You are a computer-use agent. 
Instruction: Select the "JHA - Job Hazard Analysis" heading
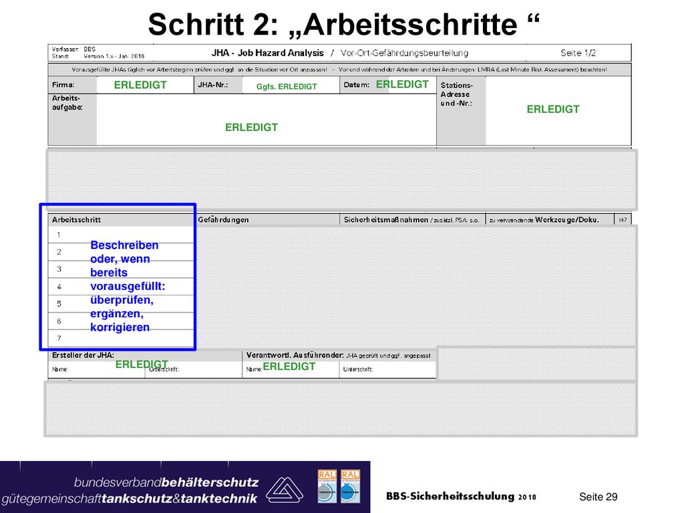(267, 53)
